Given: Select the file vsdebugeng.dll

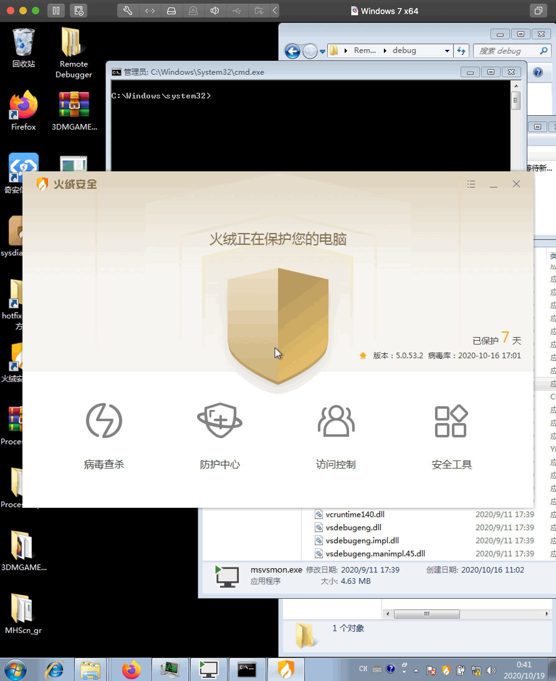Looking at the screenshot, I should pyautogui.click(x=353, y=527).
